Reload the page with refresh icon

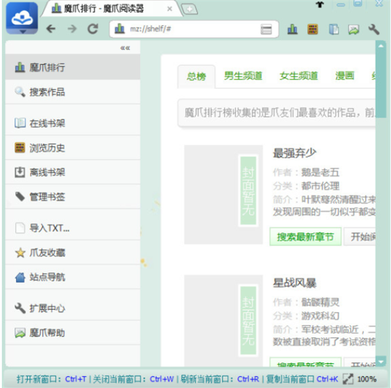click(93, 29)
